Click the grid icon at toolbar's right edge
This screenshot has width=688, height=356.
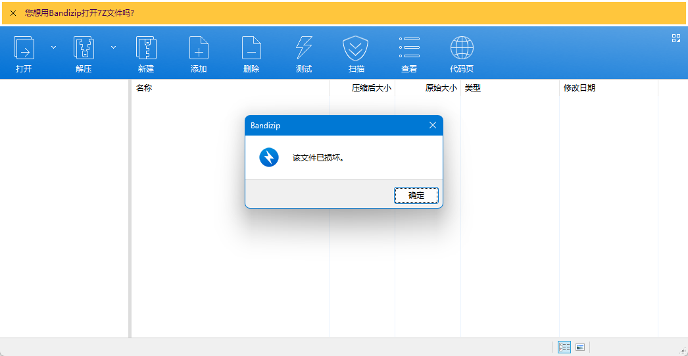pos(676,38)
